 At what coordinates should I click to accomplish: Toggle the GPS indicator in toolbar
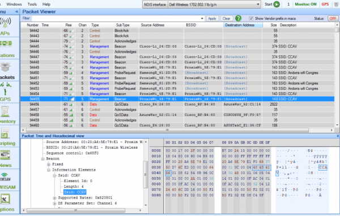[x=325, y=4]
